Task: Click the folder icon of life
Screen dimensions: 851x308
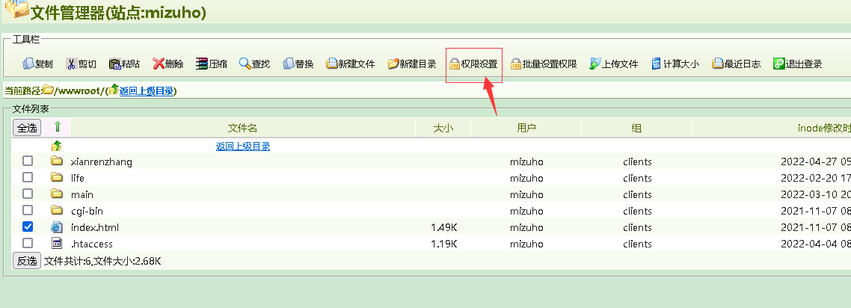Action: pos(56,177)
